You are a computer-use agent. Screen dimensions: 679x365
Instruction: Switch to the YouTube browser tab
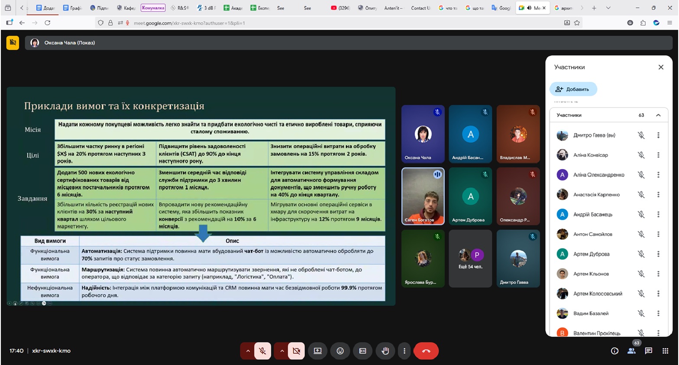(340, 8)
